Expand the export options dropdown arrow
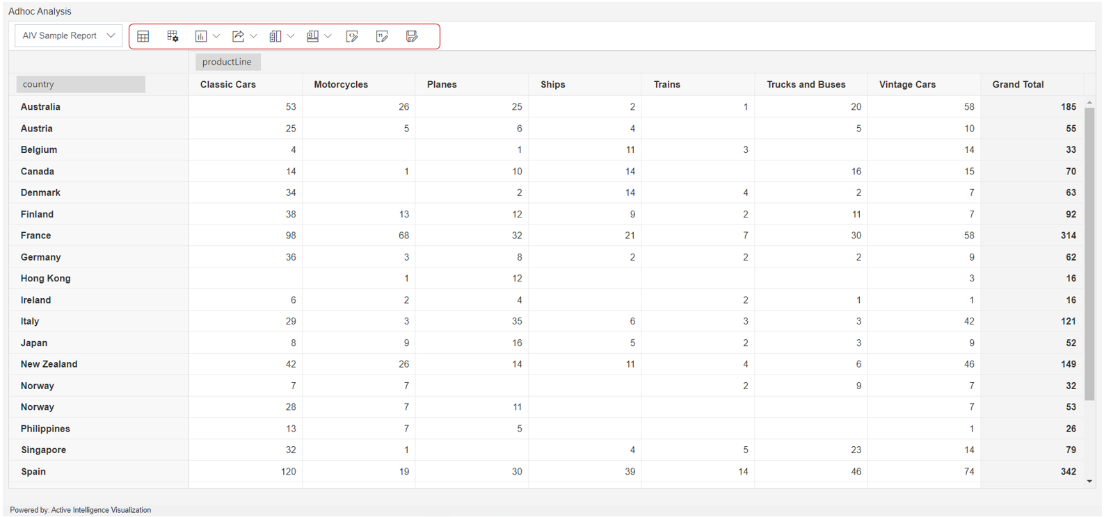Image resolution: width=1104 pixels, height=517 pixels. click(254, 36)
